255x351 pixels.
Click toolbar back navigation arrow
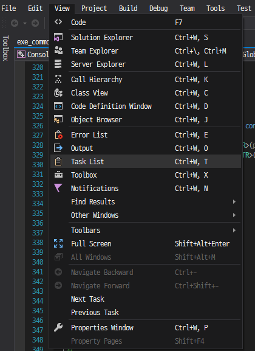click(15, 23)
